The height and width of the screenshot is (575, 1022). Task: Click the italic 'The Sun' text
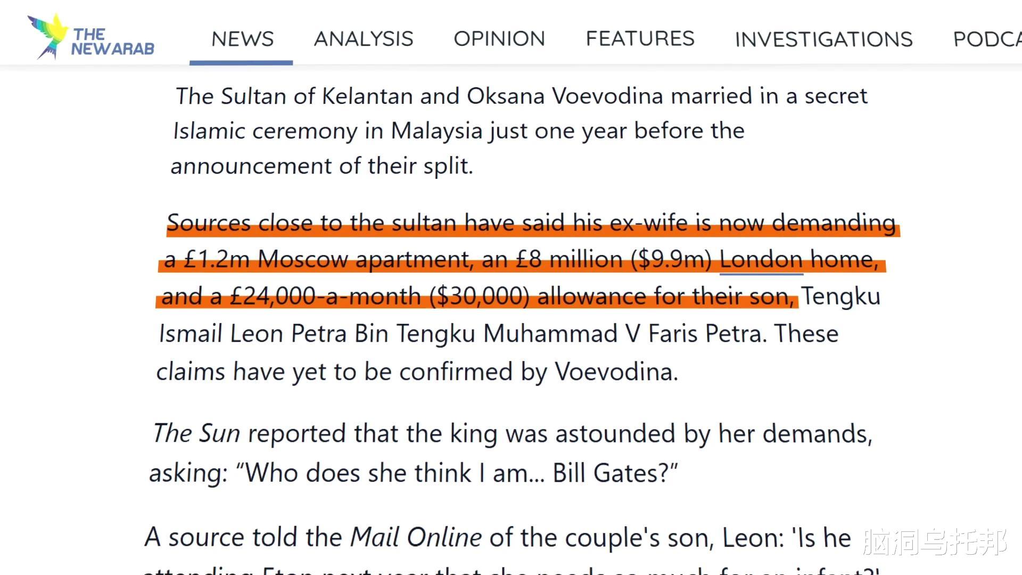point(196,433)
